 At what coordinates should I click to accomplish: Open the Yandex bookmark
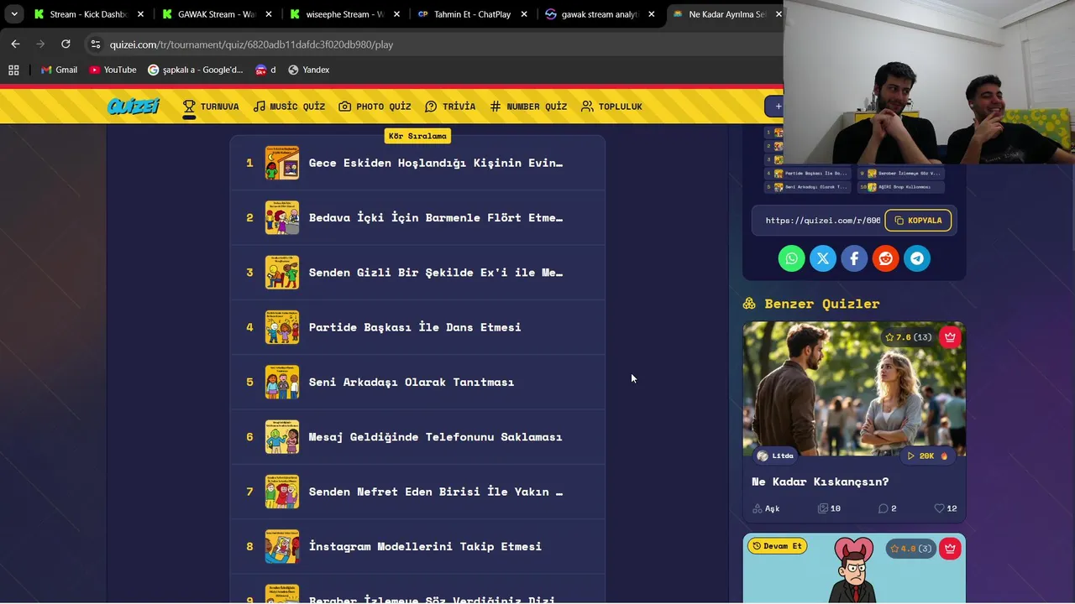(x=308, y=70)
